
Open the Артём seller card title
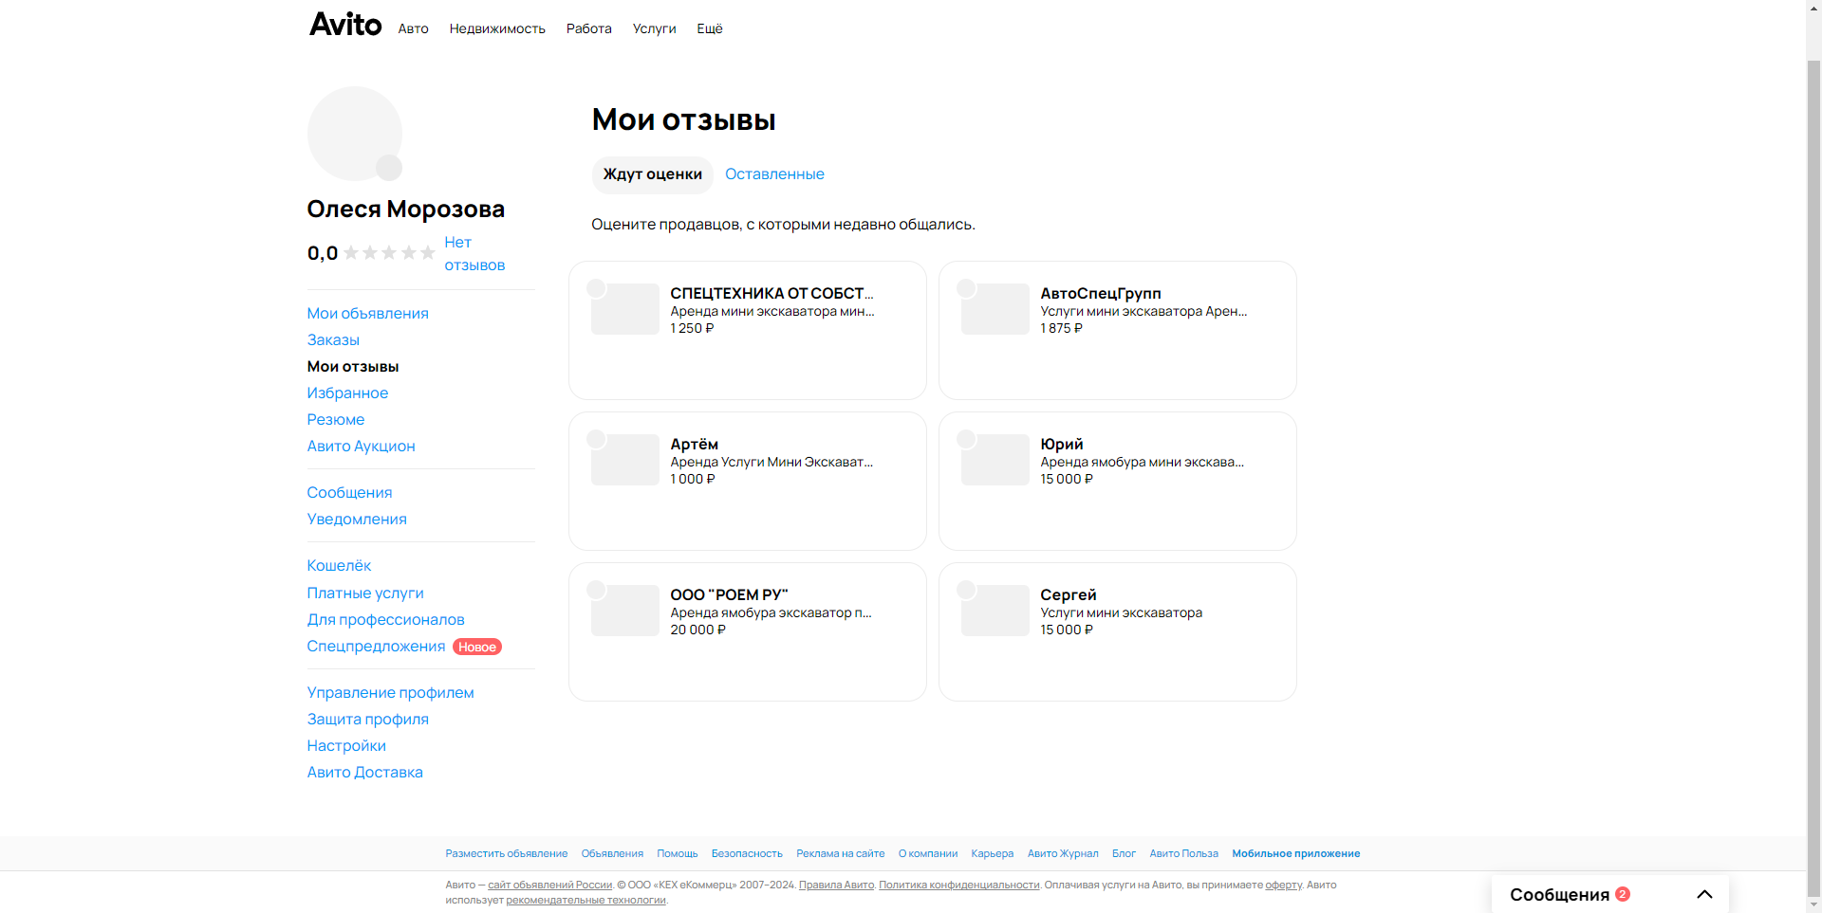point(694,445)
